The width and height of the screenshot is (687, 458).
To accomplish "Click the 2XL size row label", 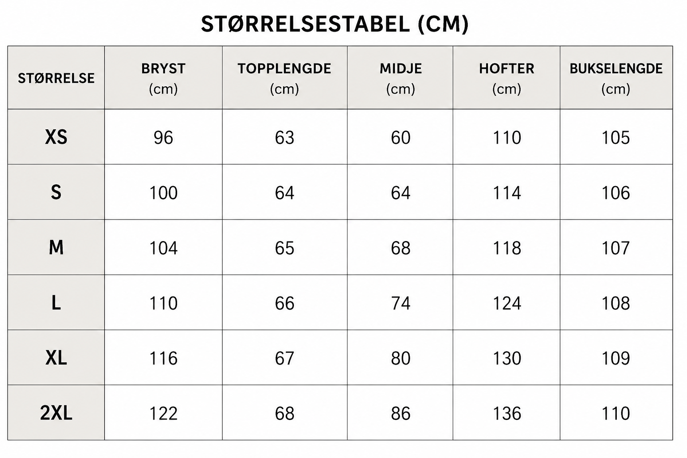I will (x=56, y=413).
